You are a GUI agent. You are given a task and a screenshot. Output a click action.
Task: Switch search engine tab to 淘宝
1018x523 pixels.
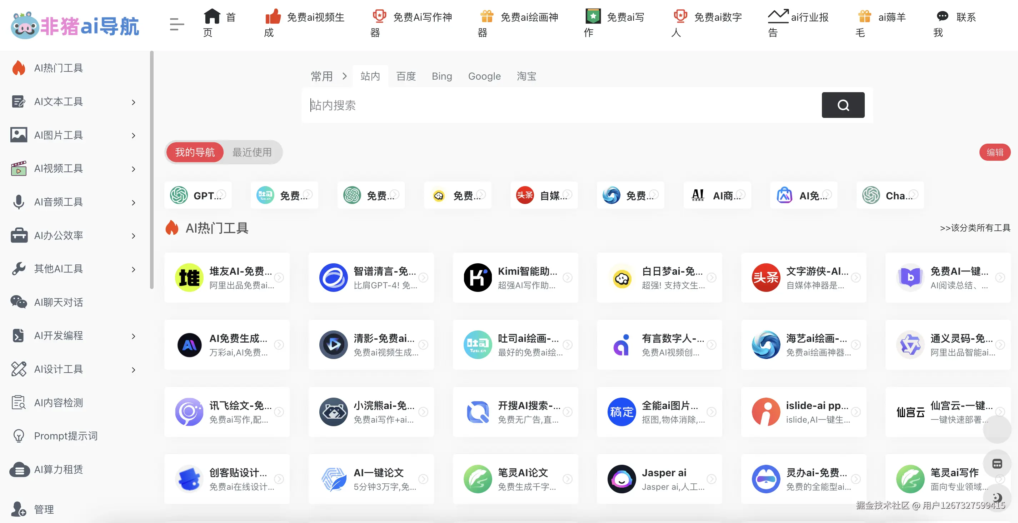point(527,76)
